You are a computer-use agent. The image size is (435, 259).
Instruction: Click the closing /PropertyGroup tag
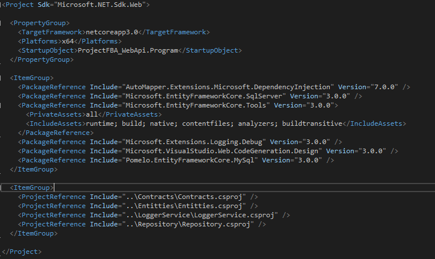tap(42, 59)
